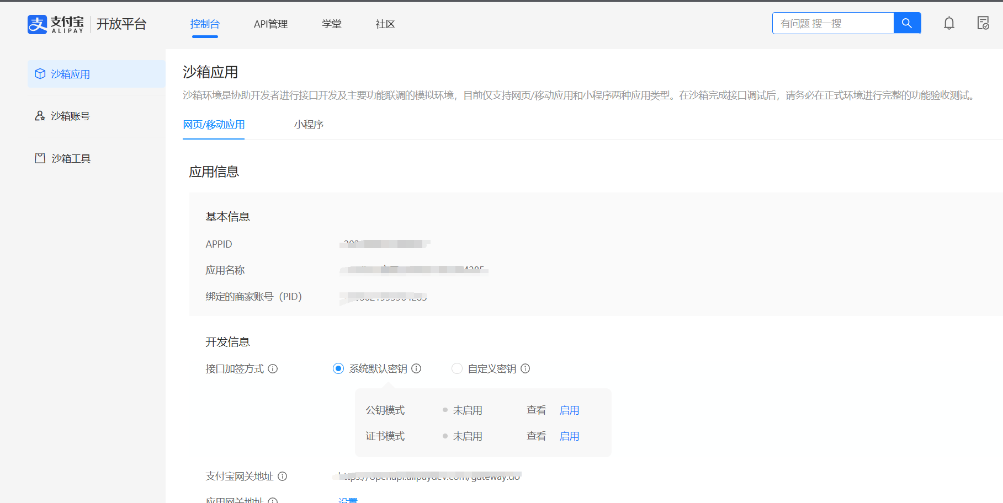Click 启用 for 公钥模式

[x=569, y=410]
